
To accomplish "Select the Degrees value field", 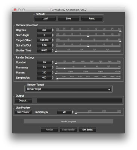I will point(44,30).
